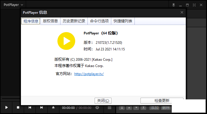Move playlist item up one
The width and height of the screenshot is (207, 114).
pyautogui.click(x=129, y=108)
